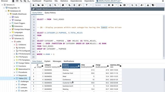Click the '2021-12-23' date cell

[x=116, y=76]
